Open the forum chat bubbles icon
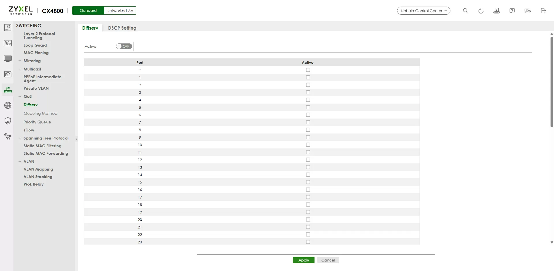Viewport: 554px width, 271px height. (x=527, y=11)
